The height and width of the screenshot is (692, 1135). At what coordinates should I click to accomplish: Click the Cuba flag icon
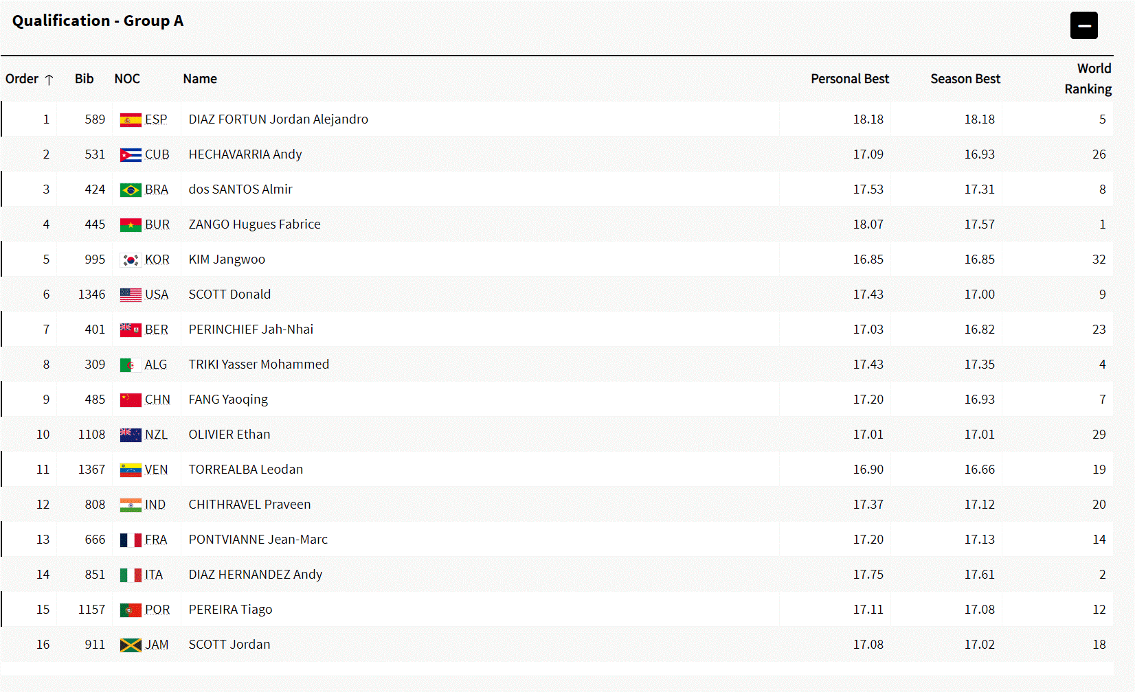click(131, 155)
